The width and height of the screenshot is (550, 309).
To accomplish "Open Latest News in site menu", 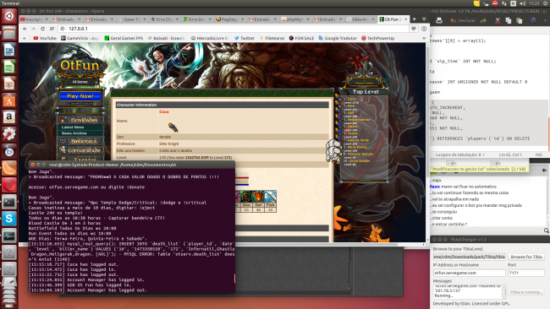I will point(73,127).
